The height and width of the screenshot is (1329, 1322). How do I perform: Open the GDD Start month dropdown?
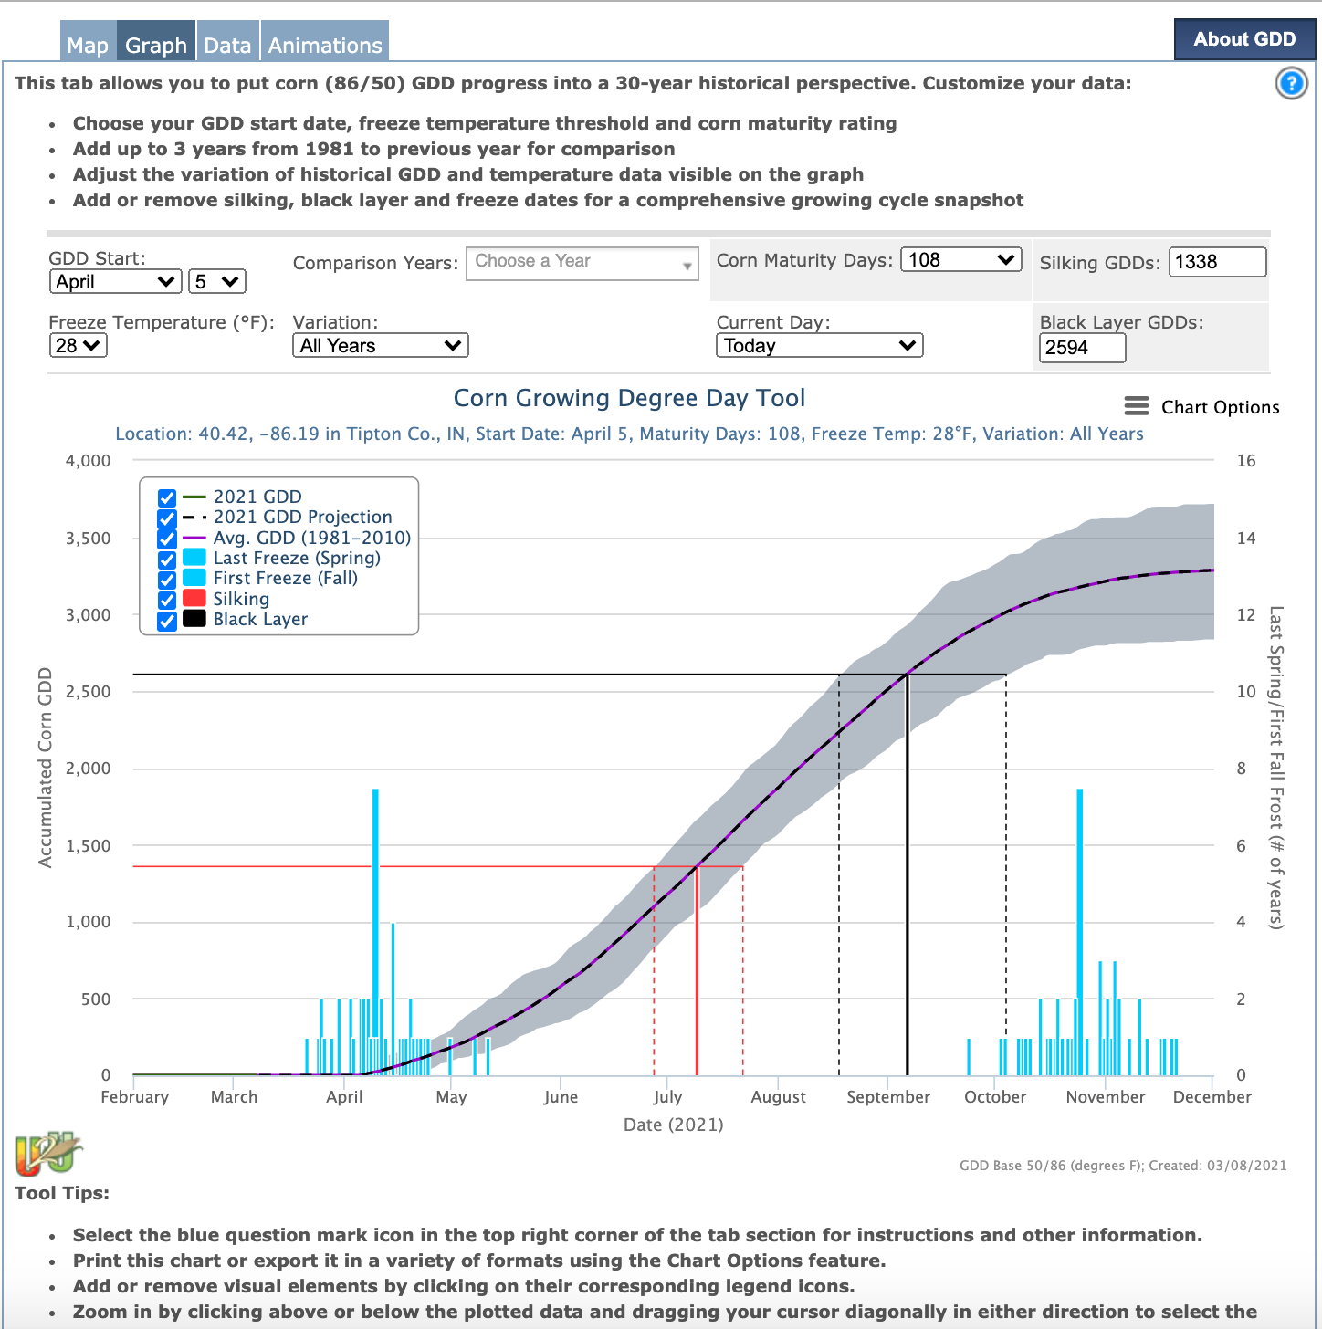coord(115,282)
